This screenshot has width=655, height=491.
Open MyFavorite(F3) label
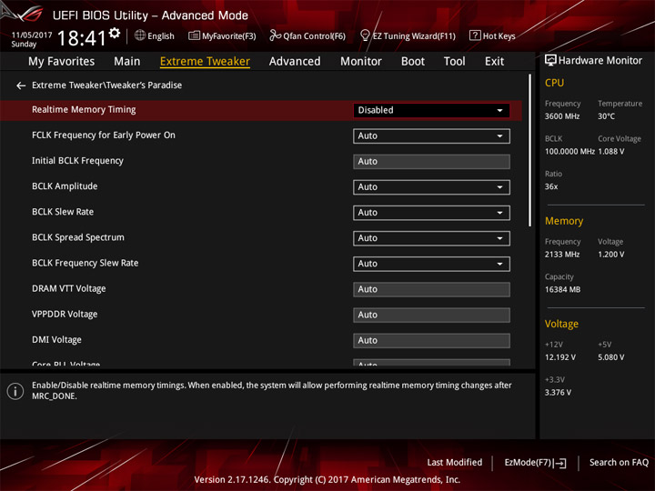point(229,36)
